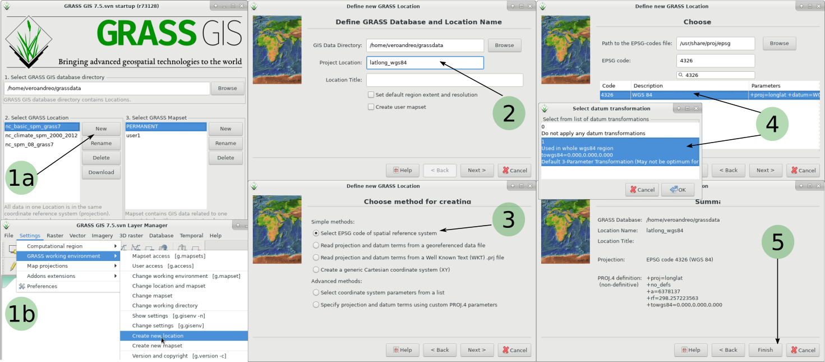Click New under Select GRASS Mapset
This screenshot has height=362, width=825.
click(x=225, y=129)
